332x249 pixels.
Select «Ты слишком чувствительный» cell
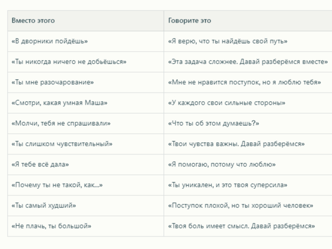click(x=62, y=144)
